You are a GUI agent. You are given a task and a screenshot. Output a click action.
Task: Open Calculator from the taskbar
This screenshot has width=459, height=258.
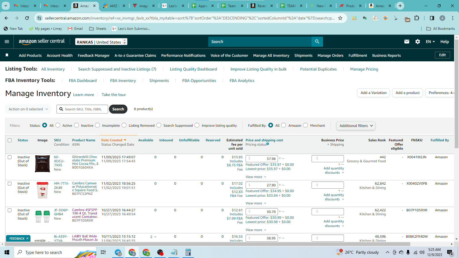tap(188, 252)
